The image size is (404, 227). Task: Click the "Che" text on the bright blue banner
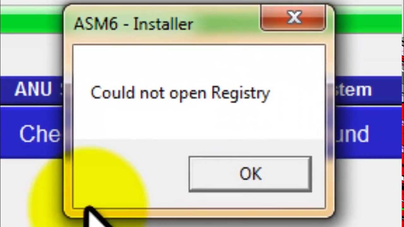click(39, 134)
